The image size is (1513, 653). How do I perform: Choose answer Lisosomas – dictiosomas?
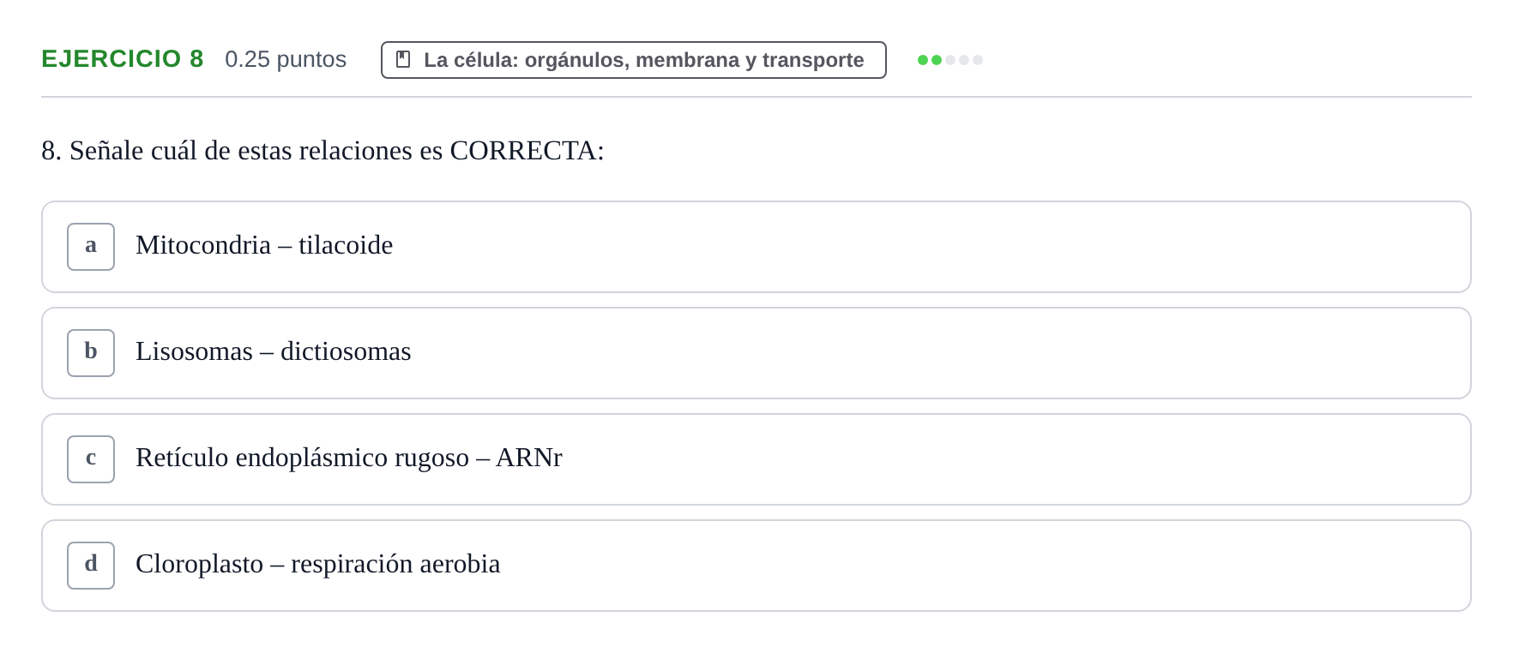coord(274,351)
